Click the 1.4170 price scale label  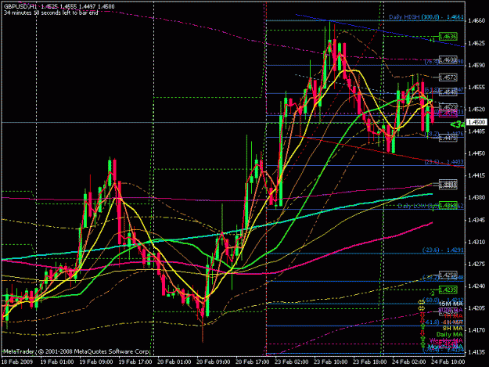tap(476, 330)
